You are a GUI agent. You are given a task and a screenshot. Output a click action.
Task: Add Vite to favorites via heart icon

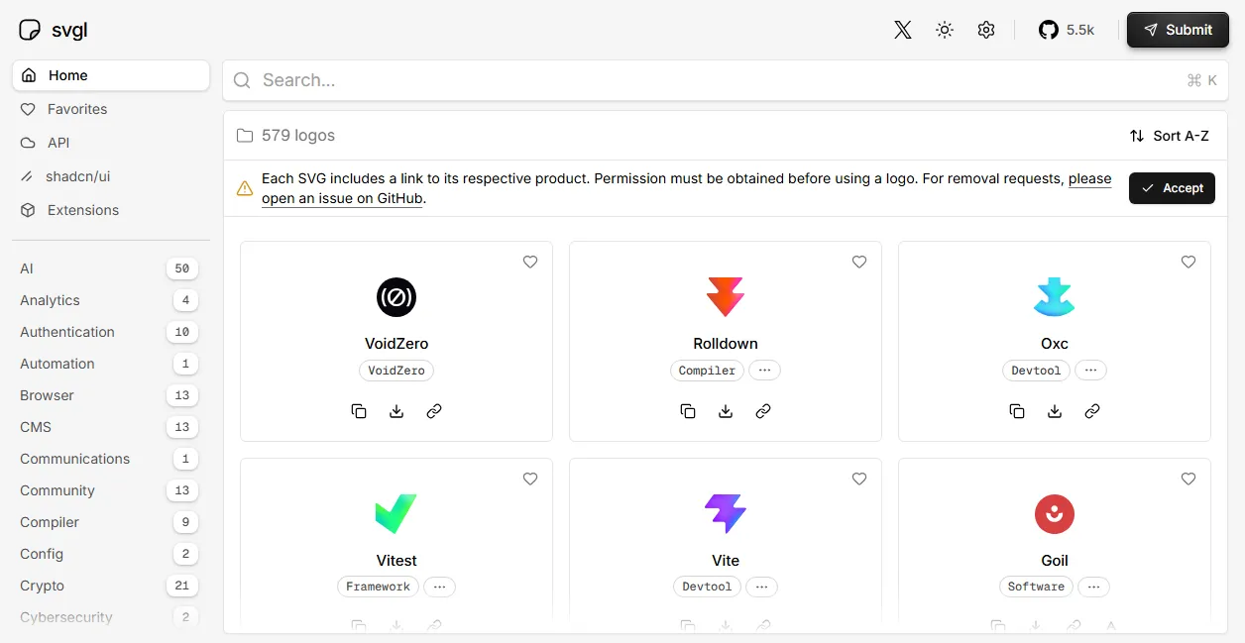point(859,479)
